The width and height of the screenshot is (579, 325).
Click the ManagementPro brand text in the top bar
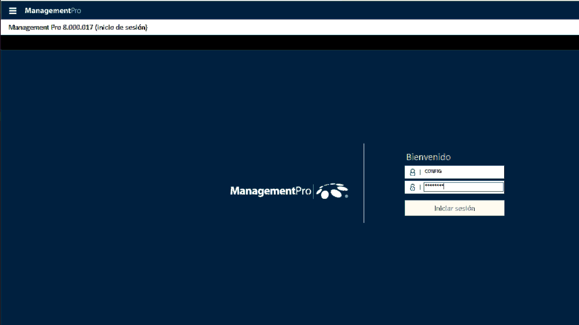click(x=53, y=10)
